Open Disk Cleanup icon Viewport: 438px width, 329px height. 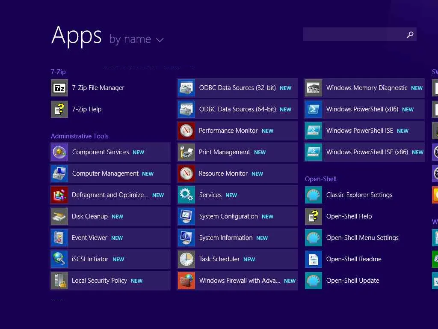tap(59, 216)
